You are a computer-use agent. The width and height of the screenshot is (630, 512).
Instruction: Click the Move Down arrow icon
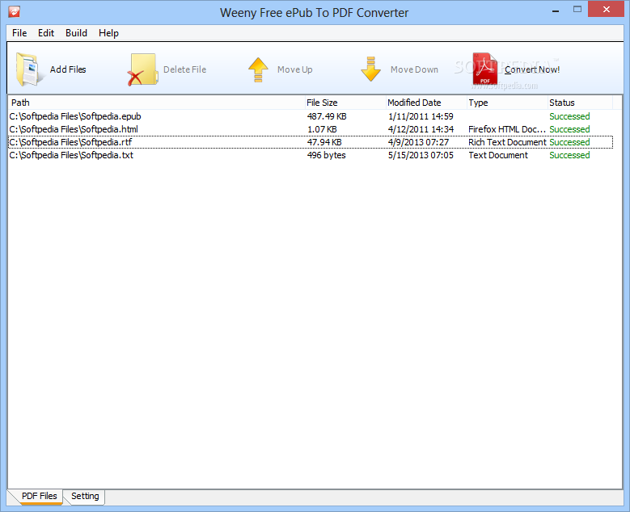click(x=370, y=69)
